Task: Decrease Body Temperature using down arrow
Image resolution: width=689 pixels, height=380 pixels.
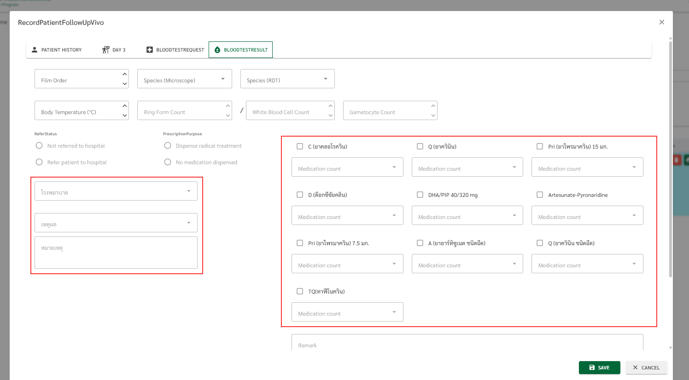Action: 125,116
